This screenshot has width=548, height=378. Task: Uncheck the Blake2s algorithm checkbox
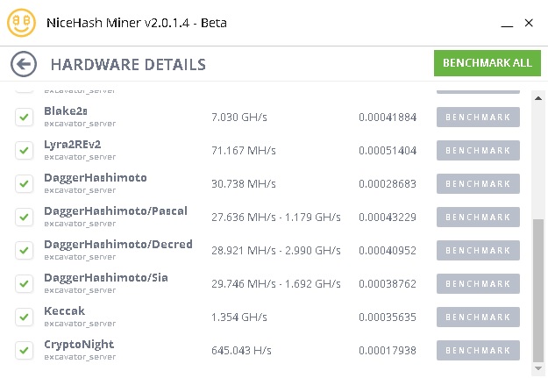pyautogui.click(x=25, y=117)
